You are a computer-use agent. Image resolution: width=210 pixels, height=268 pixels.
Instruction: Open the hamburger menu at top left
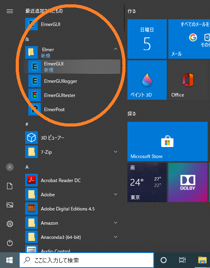click(x=10, y=11)
